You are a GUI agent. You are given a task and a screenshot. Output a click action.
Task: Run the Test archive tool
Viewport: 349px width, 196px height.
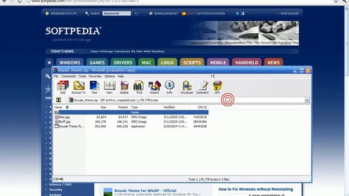(94, 87)
